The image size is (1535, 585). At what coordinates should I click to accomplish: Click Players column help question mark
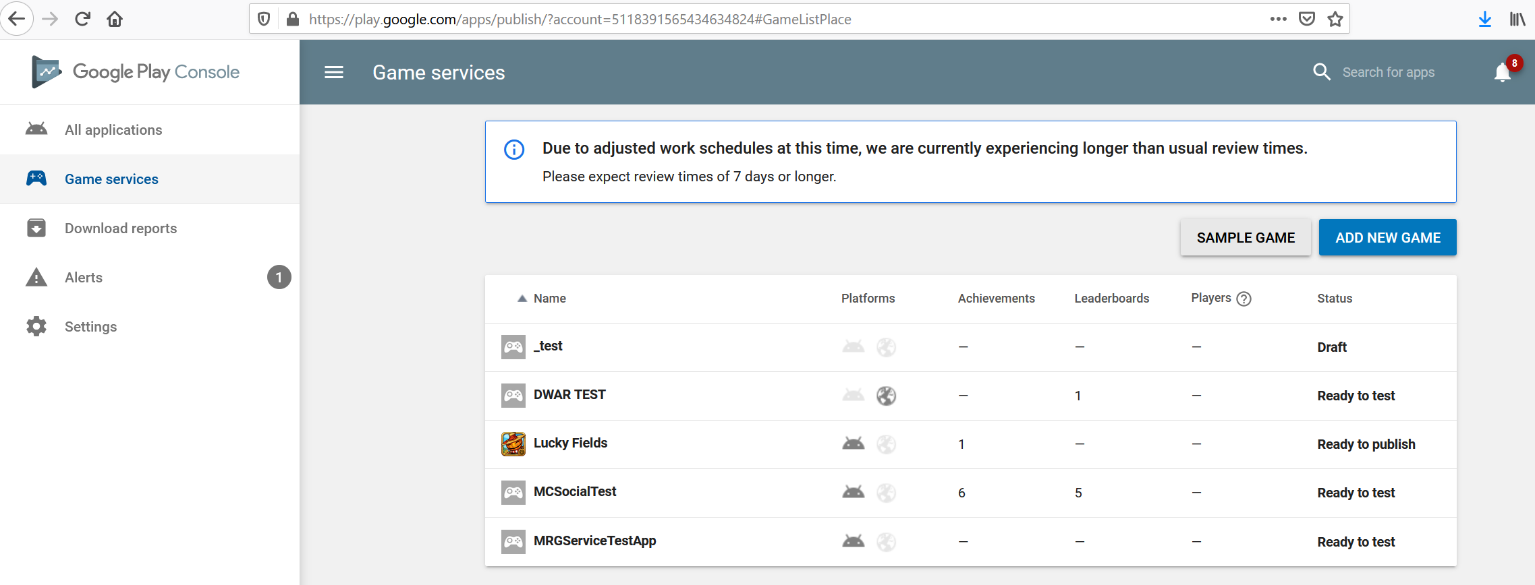tap(1244, 299)
